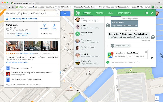Open the Street View thumbnail
The width and height of the screenshot is (163, 102).
27,46
